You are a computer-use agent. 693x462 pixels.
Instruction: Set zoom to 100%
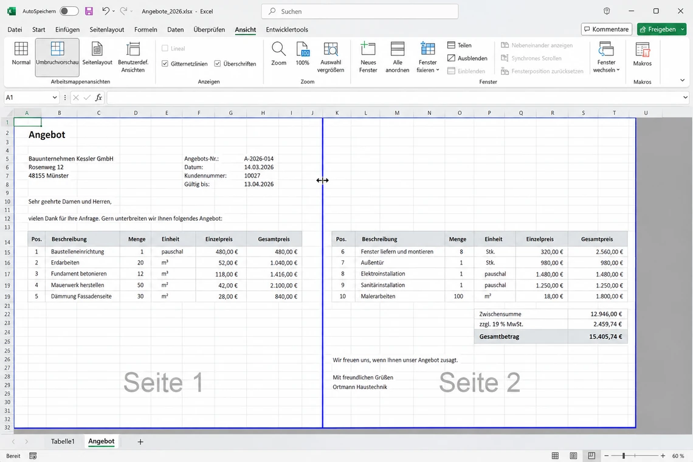point(302,53)
